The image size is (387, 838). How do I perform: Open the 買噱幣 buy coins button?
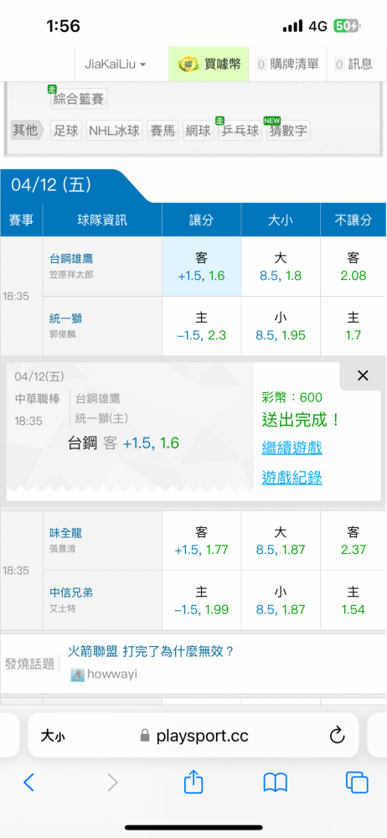coord(209,65)
